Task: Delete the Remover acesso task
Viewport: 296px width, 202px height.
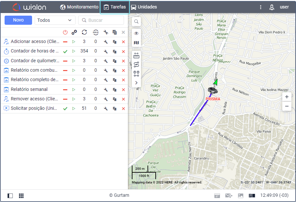Action: (x=123, y=99)
